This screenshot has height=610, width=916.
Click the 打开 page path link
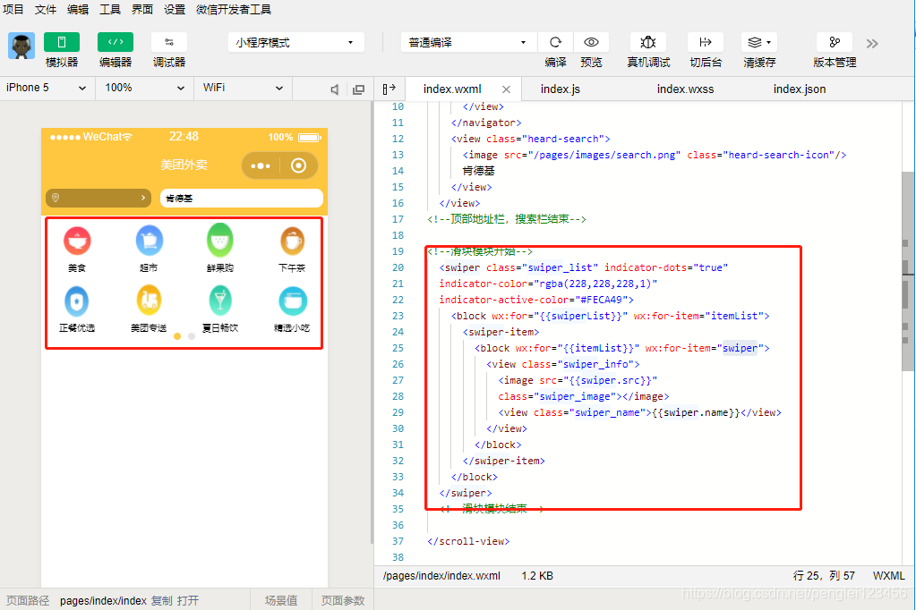[x=188, y=601]
